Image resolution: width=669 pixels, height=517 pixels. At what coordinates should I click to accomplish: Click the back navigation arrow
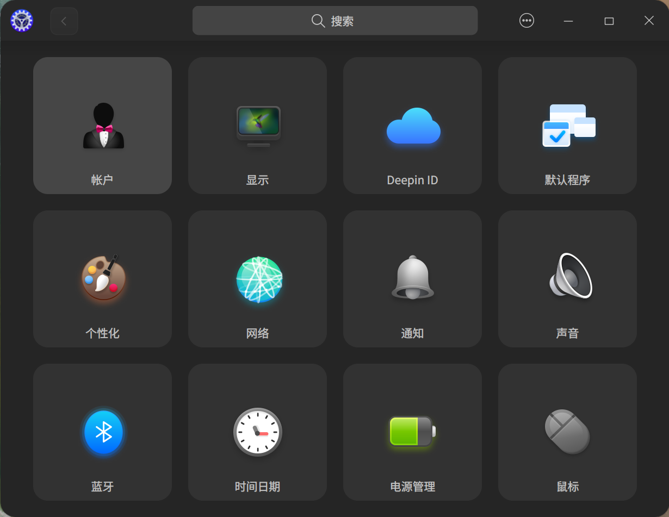64,20
